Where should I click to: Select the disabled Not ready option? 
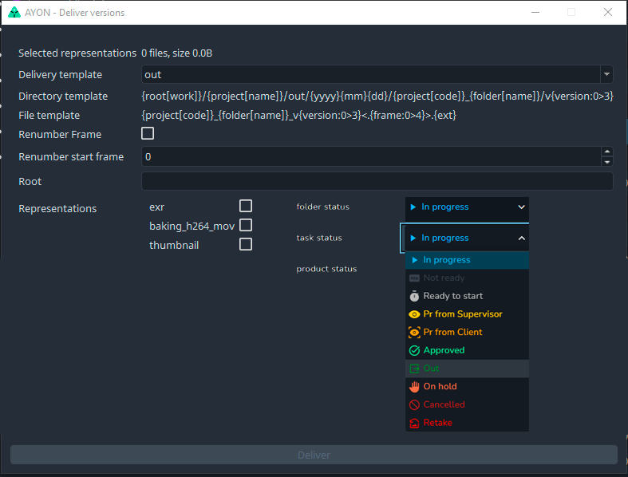pos(467,278)
